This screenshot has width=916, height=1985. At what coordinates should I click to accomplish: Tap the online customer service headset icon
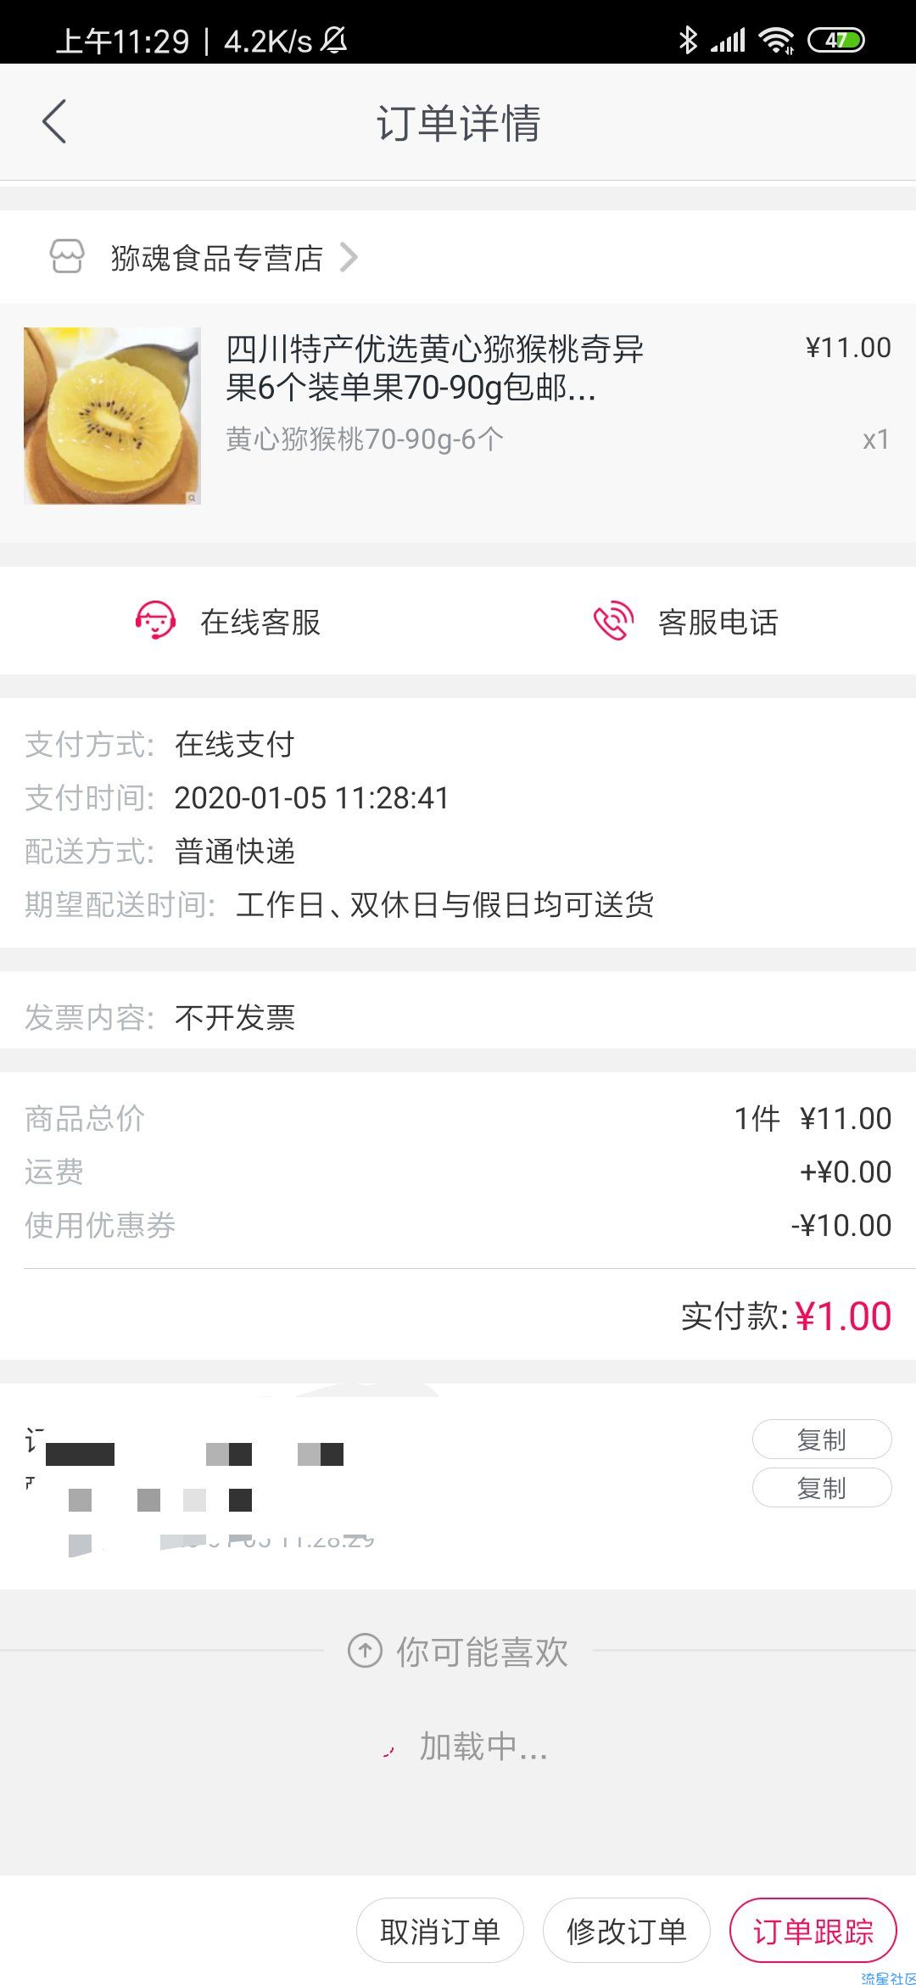point(155,621)
